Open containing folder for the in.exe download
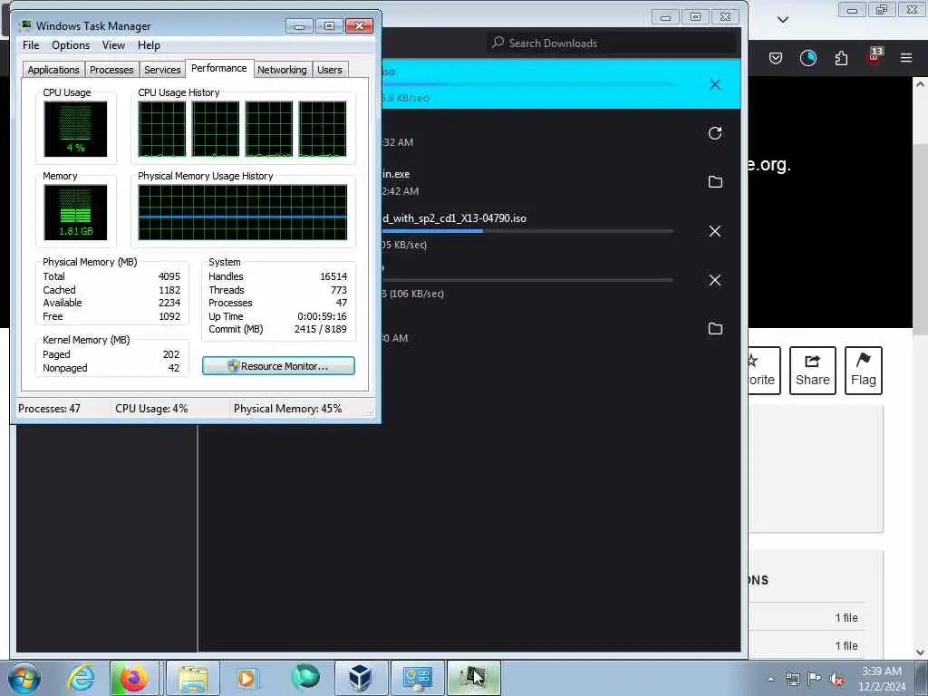The width and height of the screenshot is (928, 696). [x=715, y=181]
